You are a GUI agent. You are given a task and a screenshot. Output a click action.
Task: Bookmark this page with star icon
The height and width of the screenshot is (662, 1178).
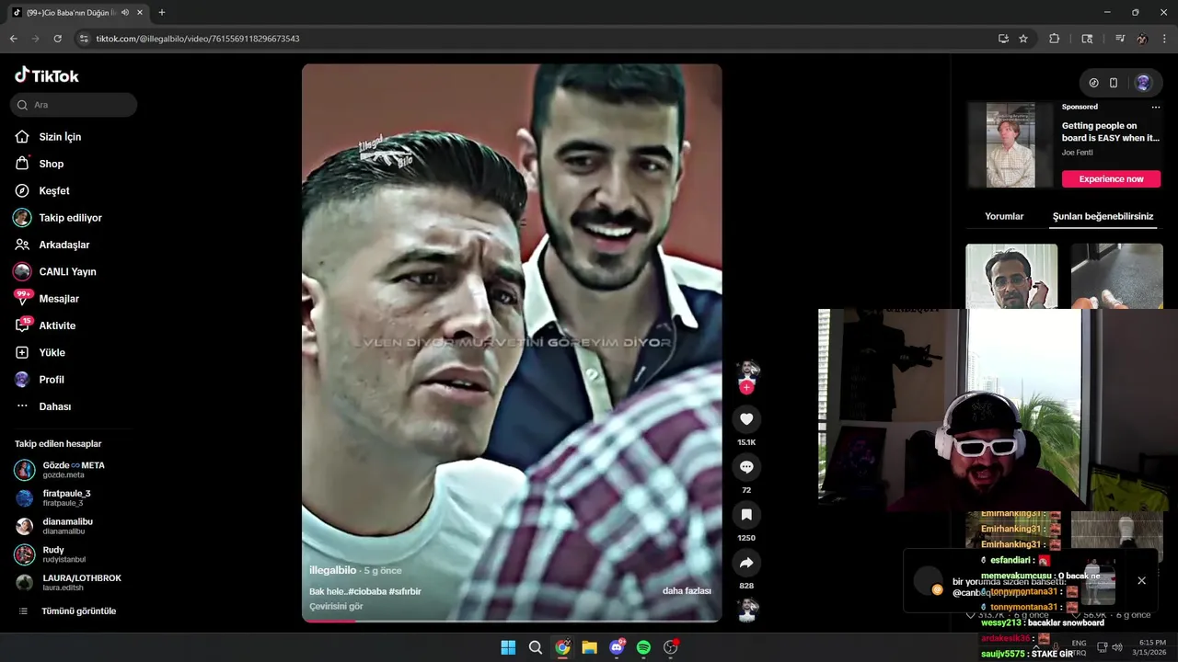tap(1023, 39)
